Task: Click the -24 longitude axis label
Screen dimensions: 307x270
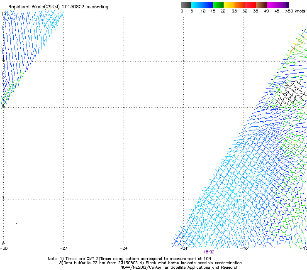Action: pyautogui.click(x=124, y=248)
